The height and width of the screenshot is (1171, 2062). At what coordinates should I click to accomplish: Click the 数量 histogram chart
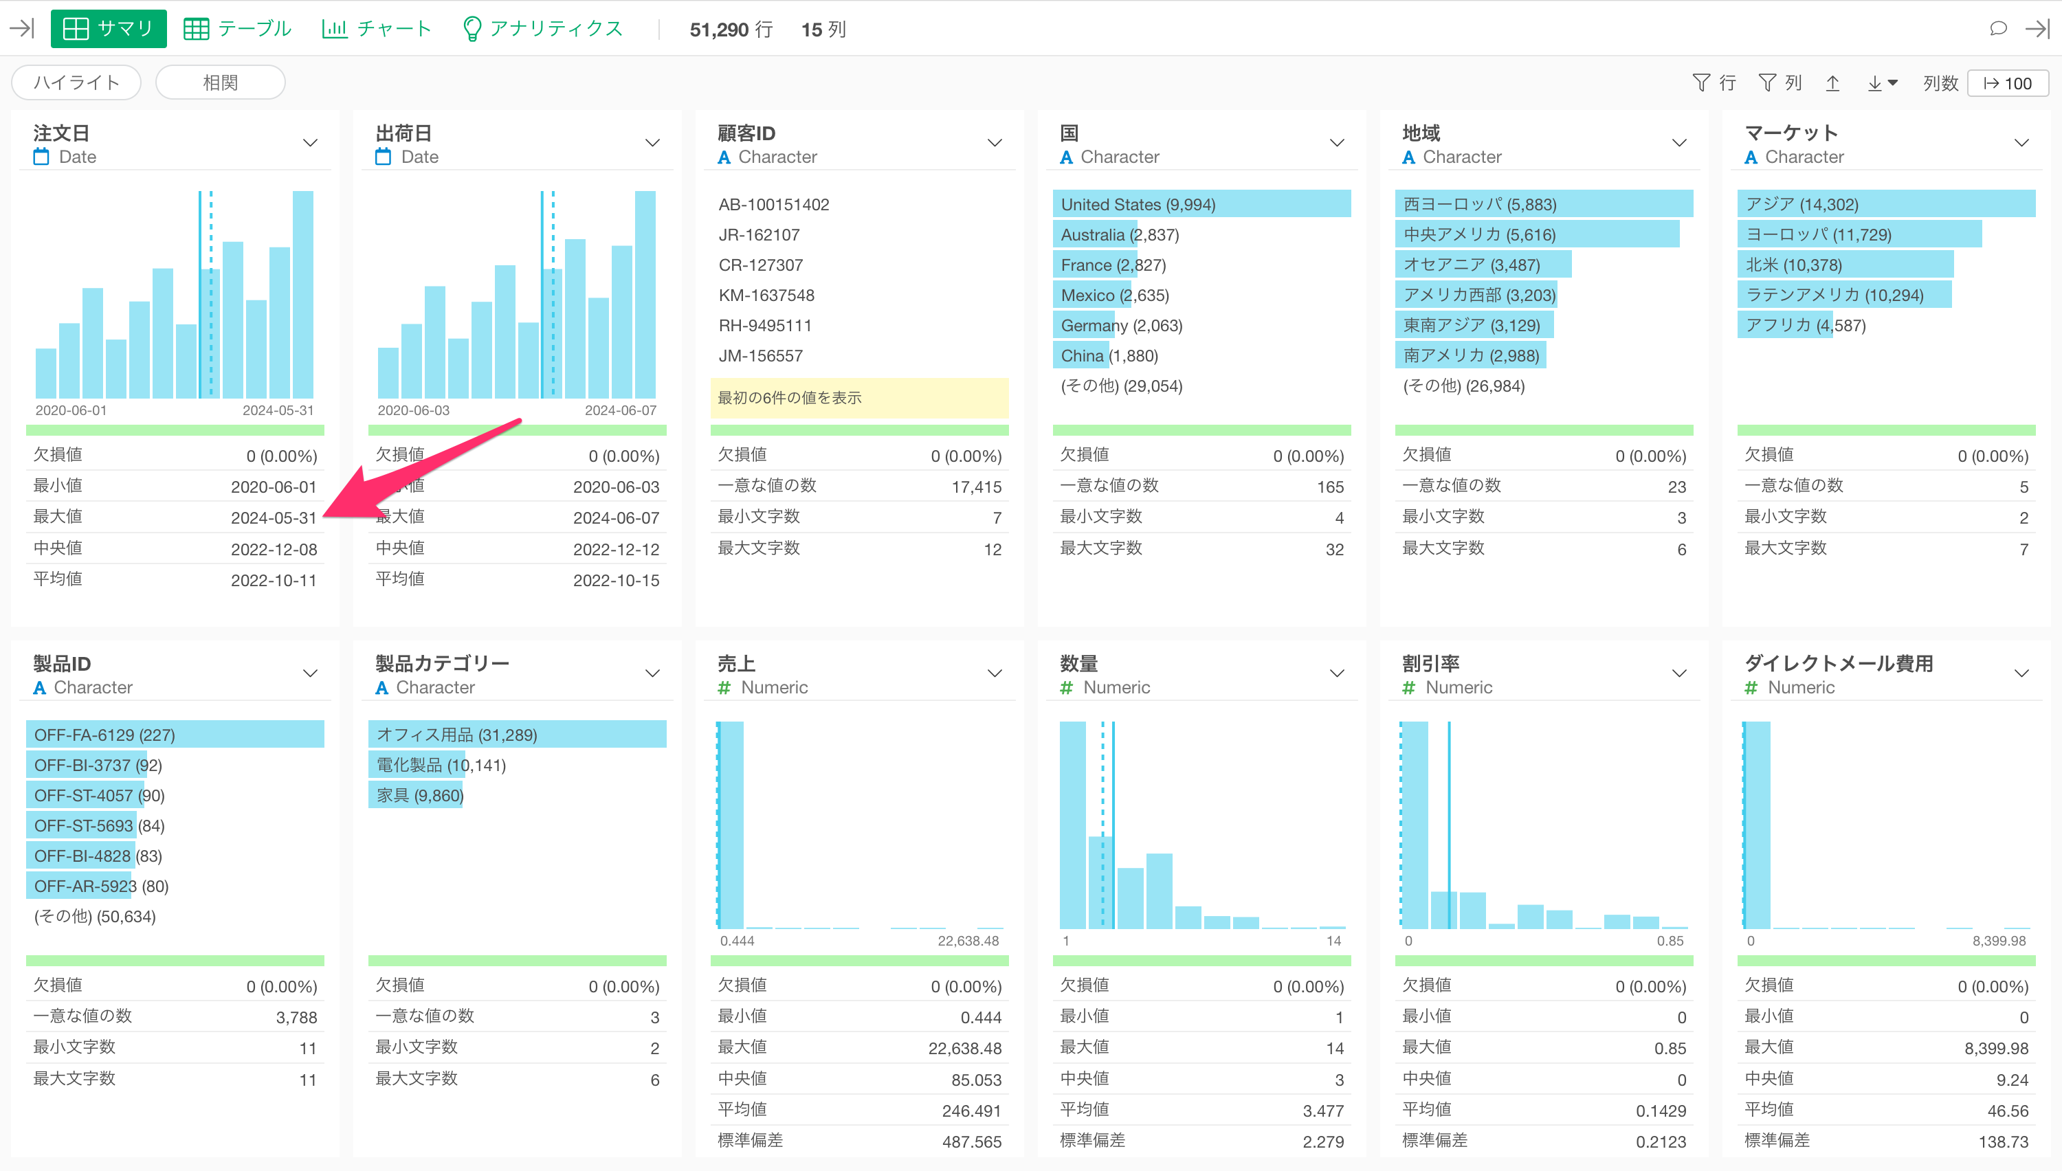pos(1201,825)
